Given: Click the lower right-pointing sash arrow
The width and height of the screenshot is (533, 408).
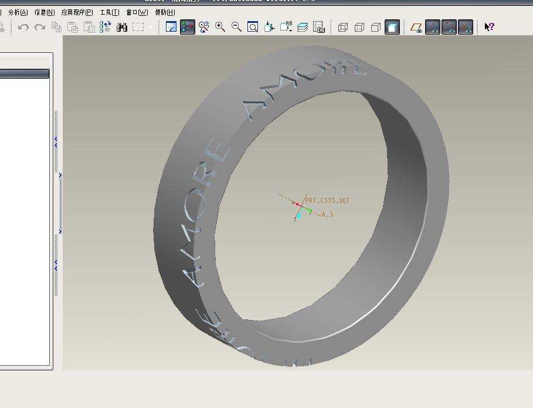Looking at the screenshot, I should (x=60, y=232).
